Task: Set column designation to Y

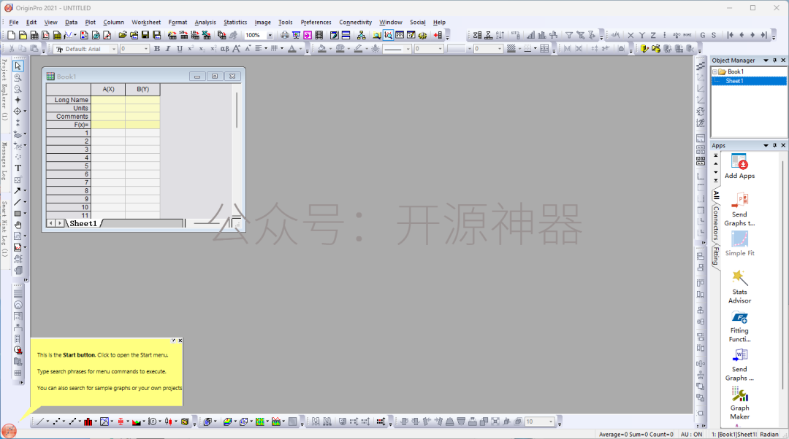Action: (641, 35)
